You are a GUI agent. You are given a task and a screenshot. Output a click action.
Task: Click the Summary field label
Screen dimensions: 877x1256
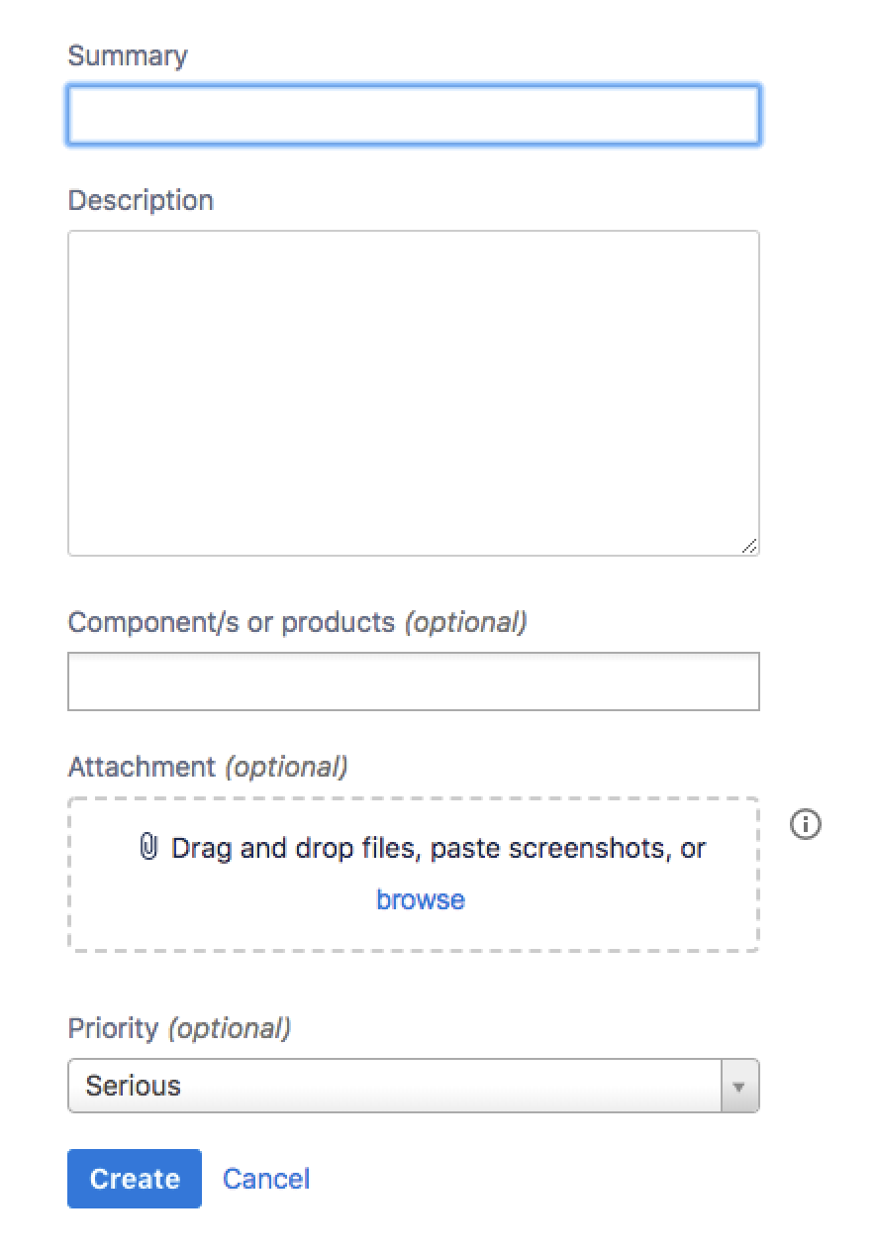click(128, 55)
